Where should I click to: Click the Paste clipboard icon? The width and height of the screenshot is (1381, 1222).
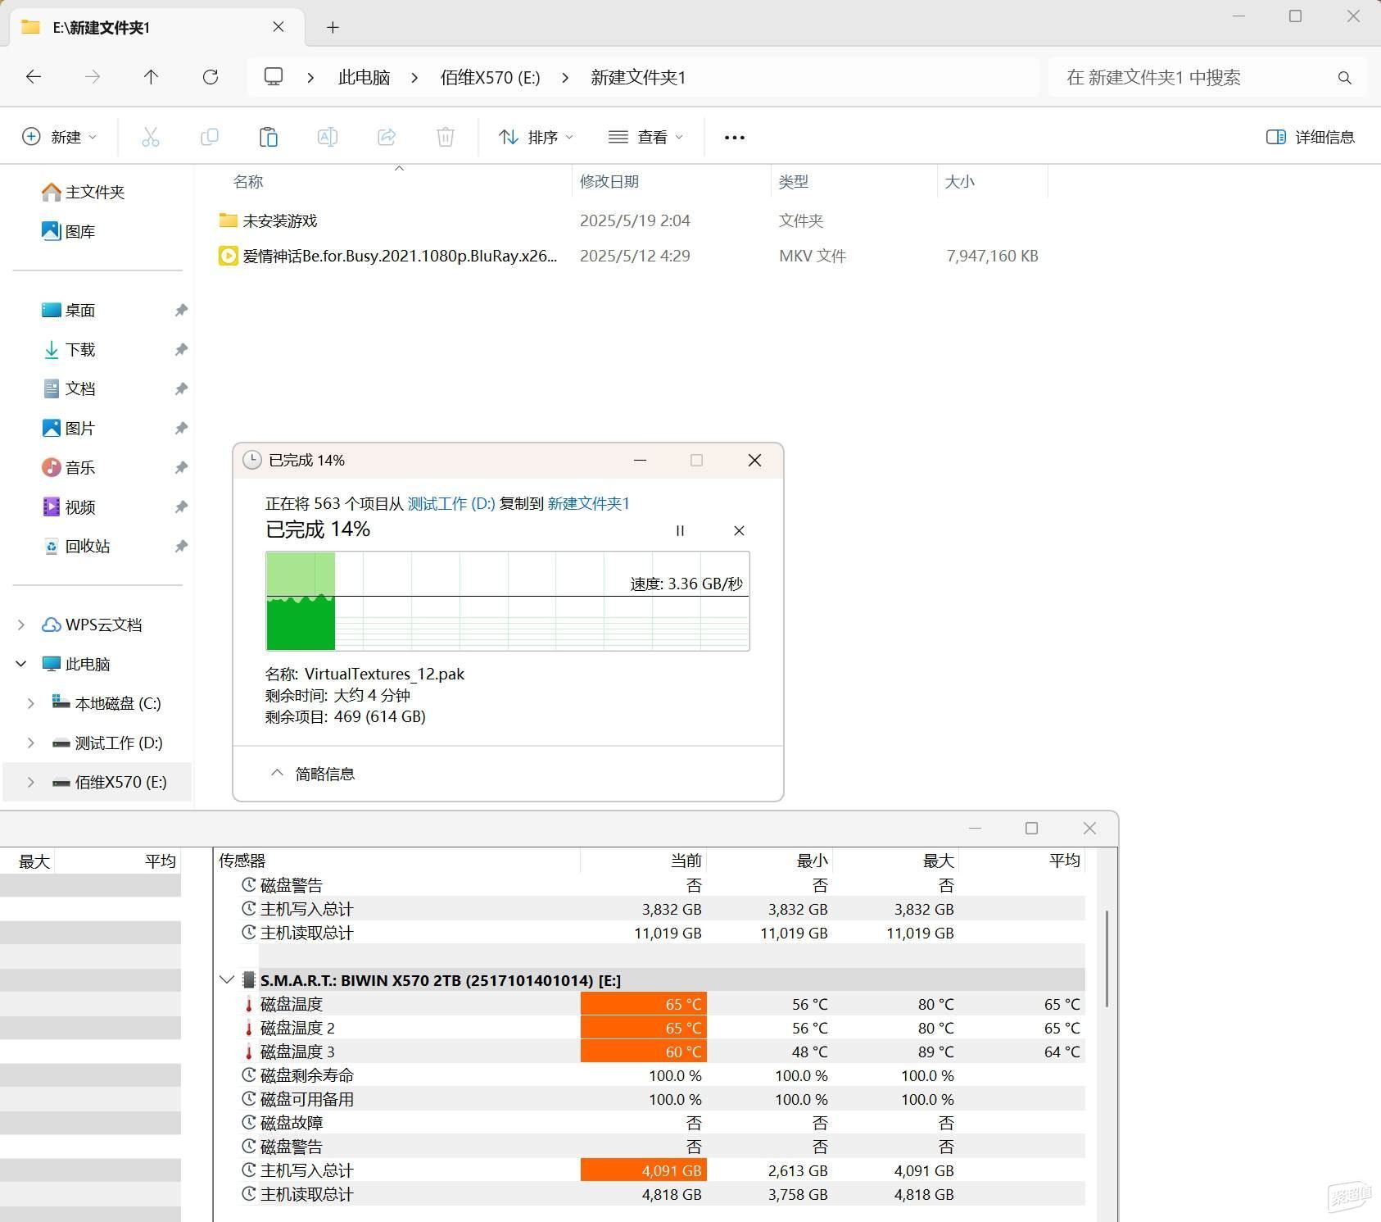269,137
